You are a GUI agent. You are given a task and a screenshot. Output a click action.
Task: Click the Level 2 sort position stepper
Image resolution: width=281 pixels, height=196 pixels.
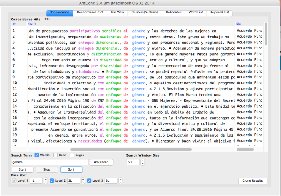(x=83, y=181)
